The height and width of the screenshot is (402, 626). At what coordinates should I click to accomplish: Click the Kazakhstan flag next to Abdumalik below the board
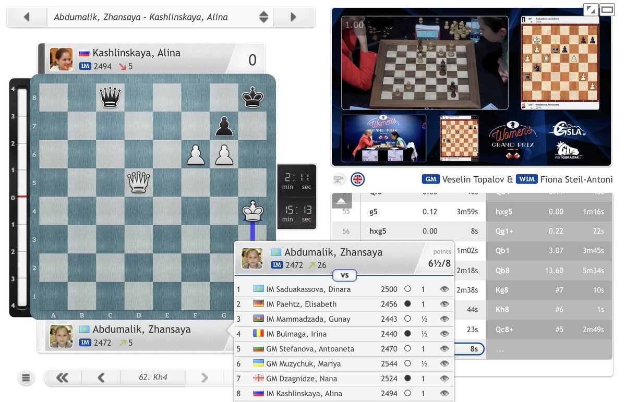(x=84, y=330)
